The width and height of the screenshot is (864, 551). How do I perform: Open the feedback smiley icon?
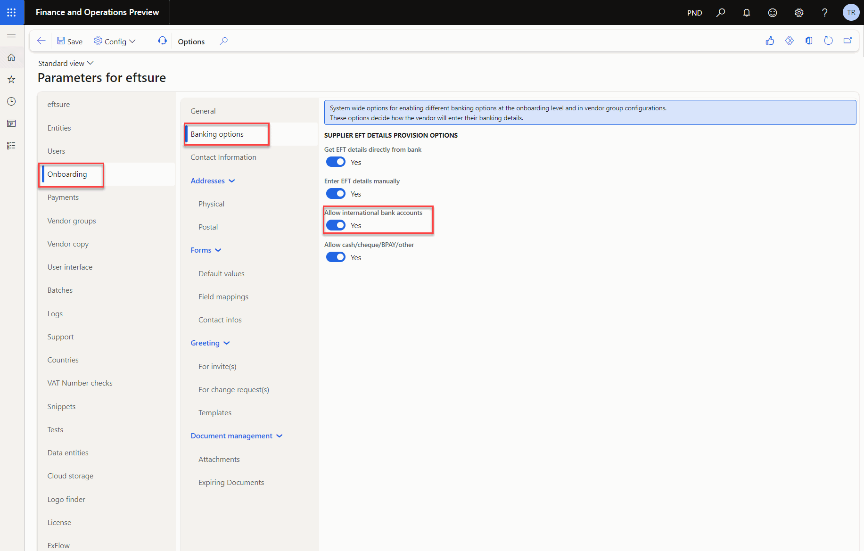[773, 13]
